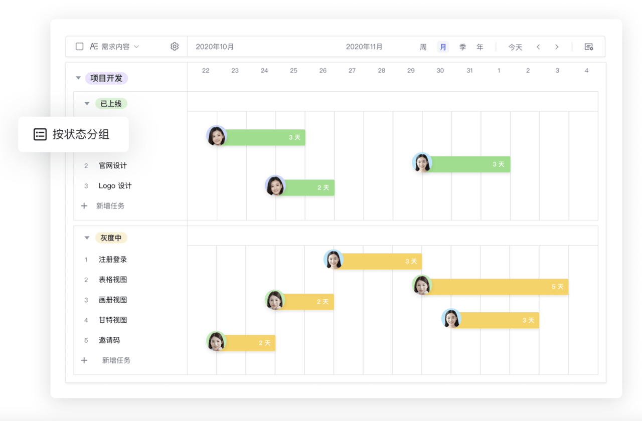This screenshot has width=642, height=421.
Task: Switch timeline to 年 view
Action: pyautogui.click(x=480, y=47)
